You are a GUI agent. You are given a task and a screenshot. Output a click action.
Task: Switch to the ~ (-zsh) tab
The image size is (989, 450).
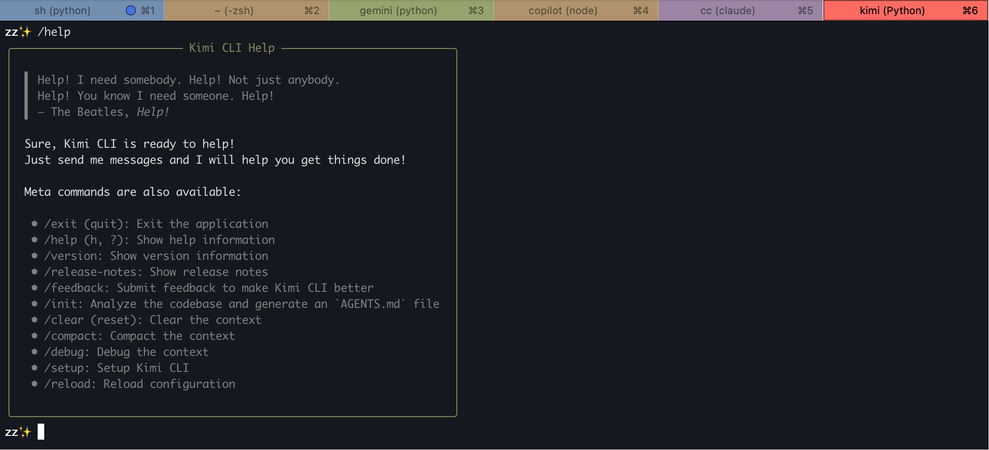[247, 10]
